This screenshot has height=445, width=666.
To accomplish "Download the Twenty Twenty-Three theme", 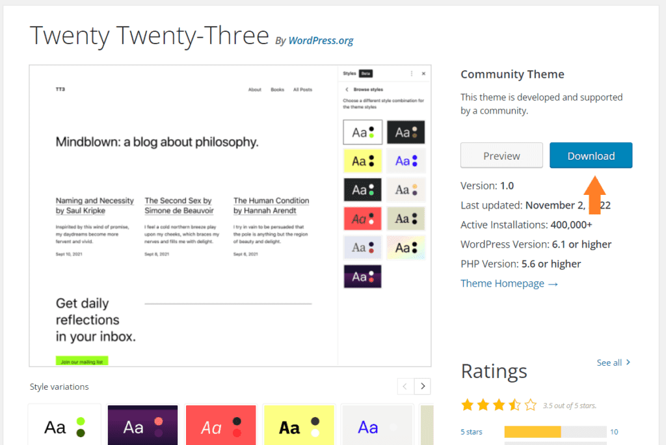I will coord(591,156).
